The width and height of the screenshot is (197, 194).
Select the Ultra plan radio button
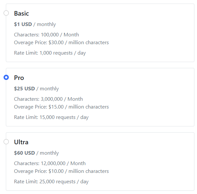pos(6,142)
